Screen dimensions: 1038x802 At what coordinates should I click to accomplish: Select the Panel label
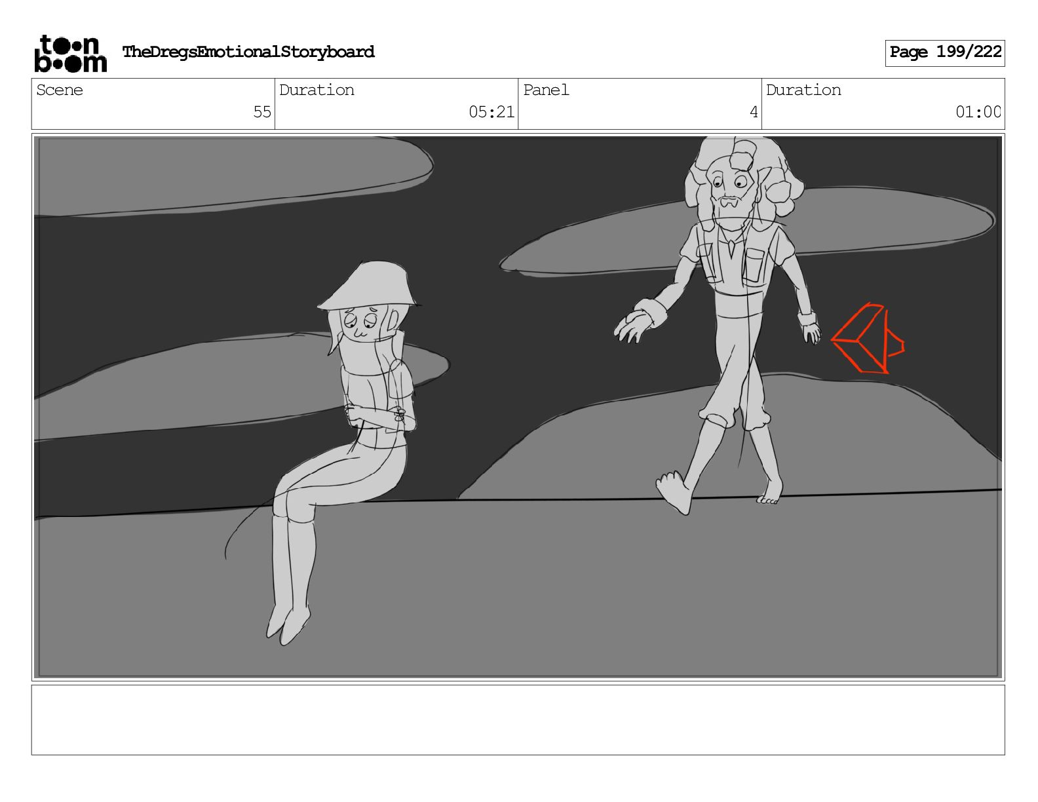546,90
